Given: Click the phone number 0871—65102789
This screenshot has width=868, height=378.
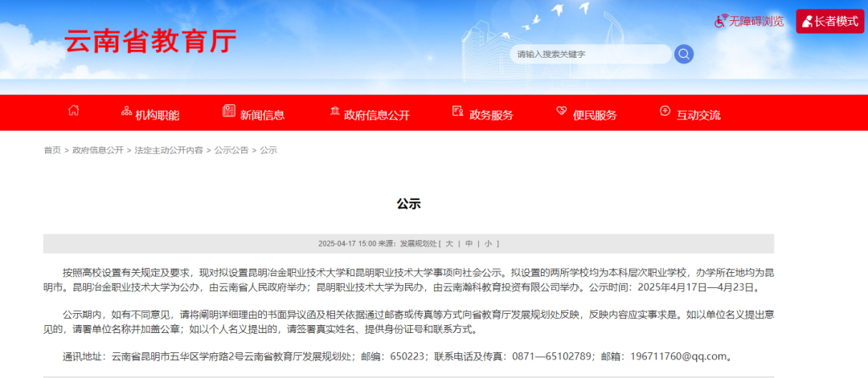Looking at the screenshot, I should (551, 356).
